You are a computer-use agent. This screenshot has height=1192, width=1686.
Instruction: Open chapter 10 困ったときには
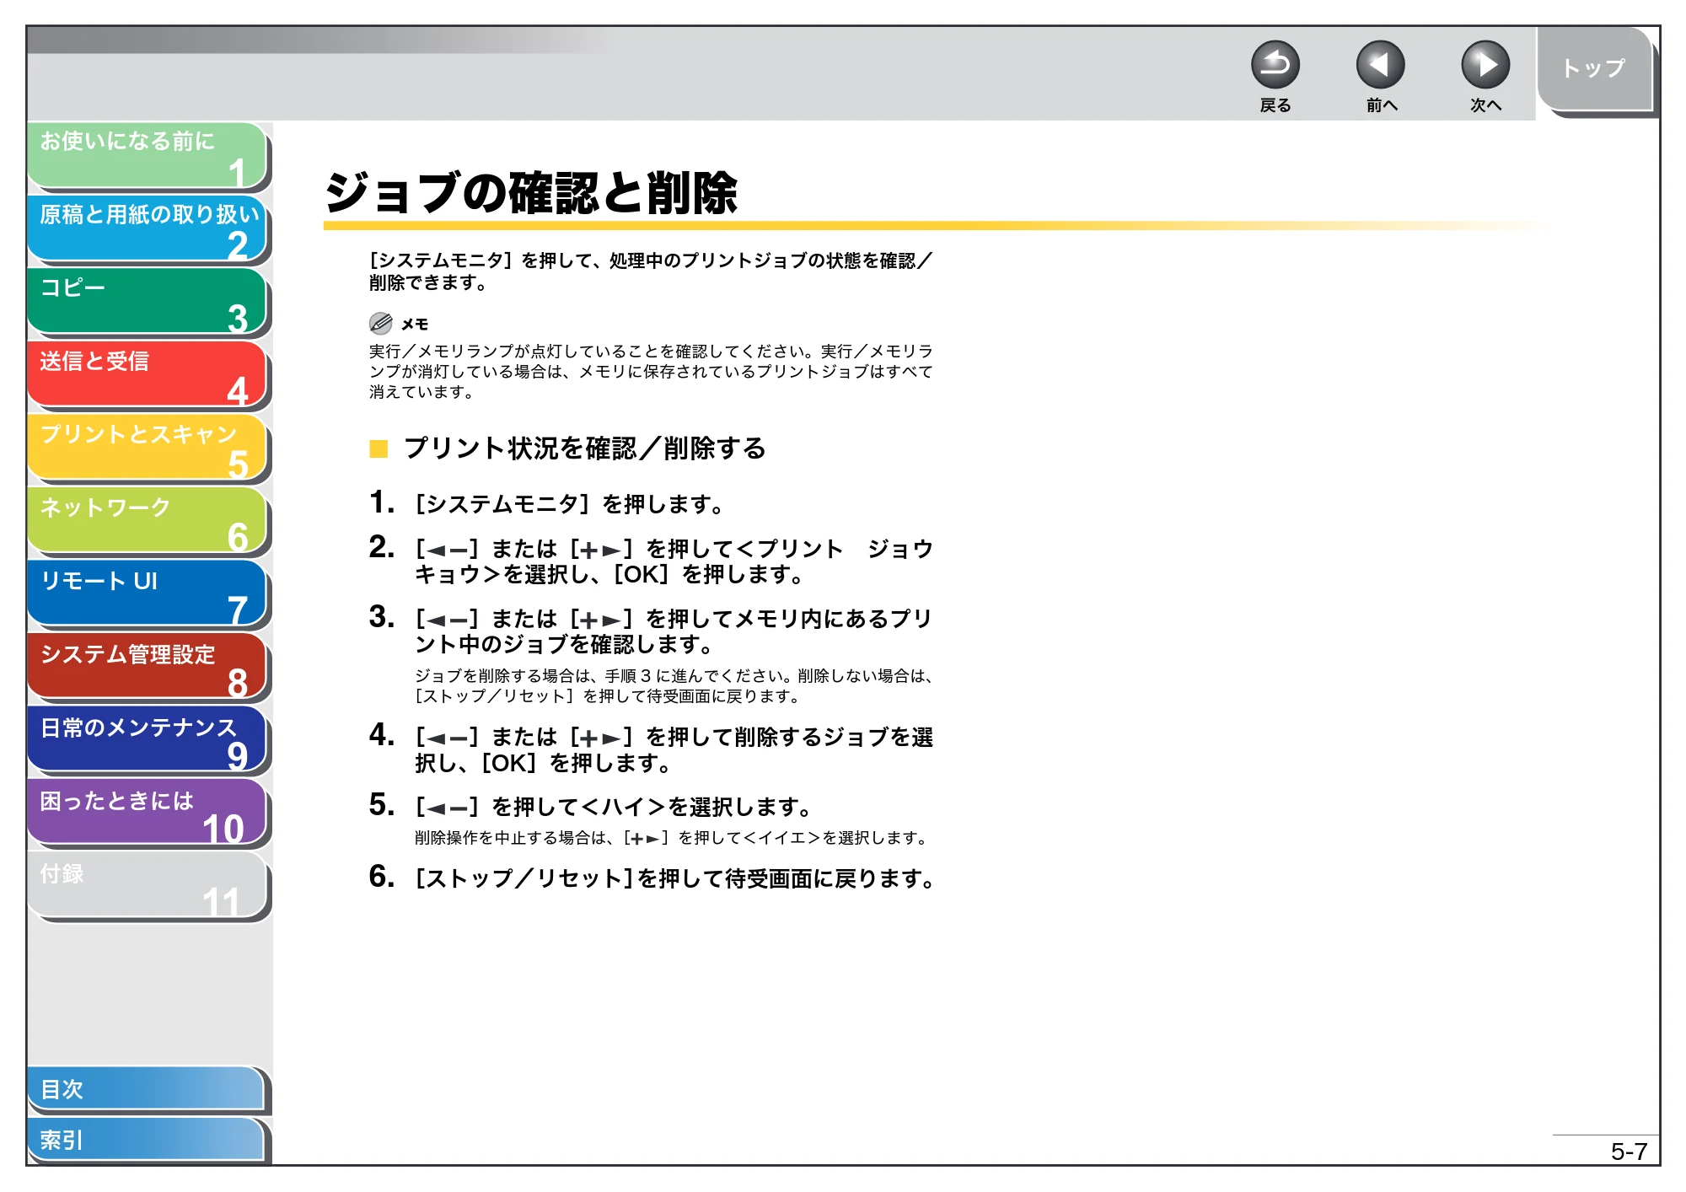pyautogui.click(x=148, y=813)
